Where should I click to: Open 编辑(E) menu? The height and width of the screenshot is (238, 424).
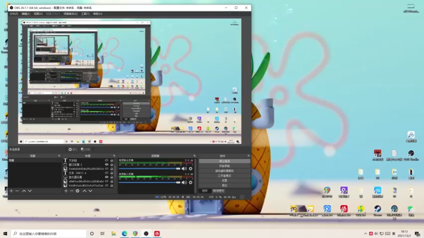point(25,14)
